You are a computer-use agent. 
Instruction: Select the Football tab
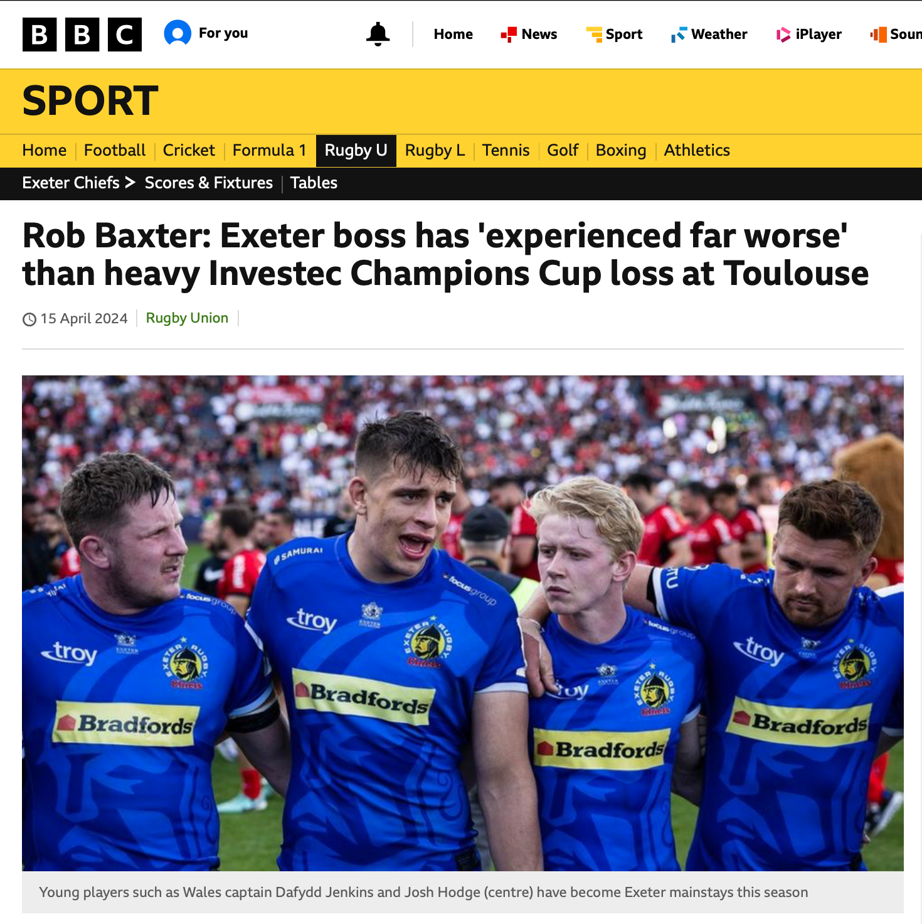pos(115,151)
